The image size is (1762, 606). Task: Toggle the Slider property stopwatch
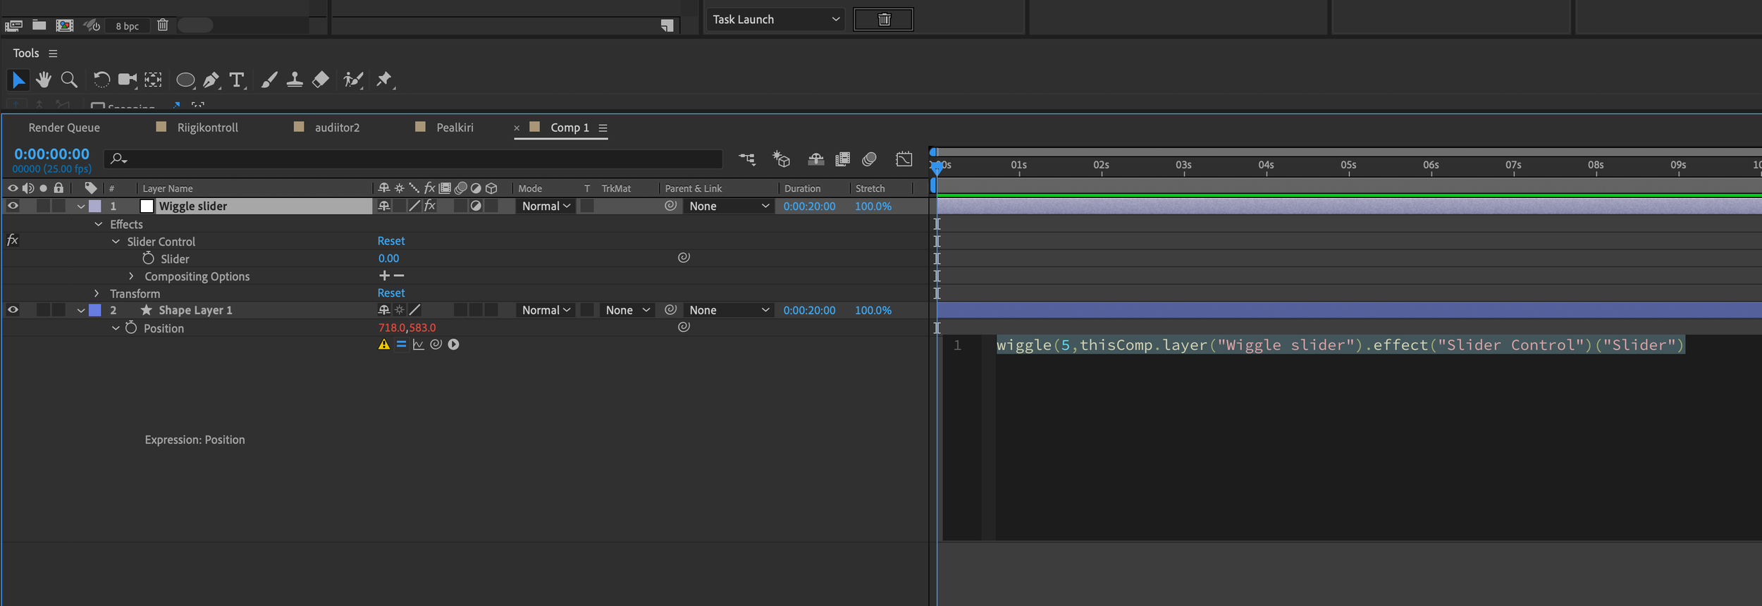148,259
